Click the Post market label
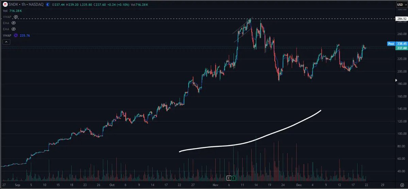This screenshot has height=189, width=408. 392,44
